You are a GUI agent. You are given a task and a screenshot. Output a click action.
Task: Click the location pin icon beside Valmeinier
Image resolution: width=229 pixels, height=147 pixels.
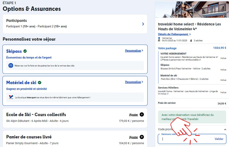click(x=159, y=38)
